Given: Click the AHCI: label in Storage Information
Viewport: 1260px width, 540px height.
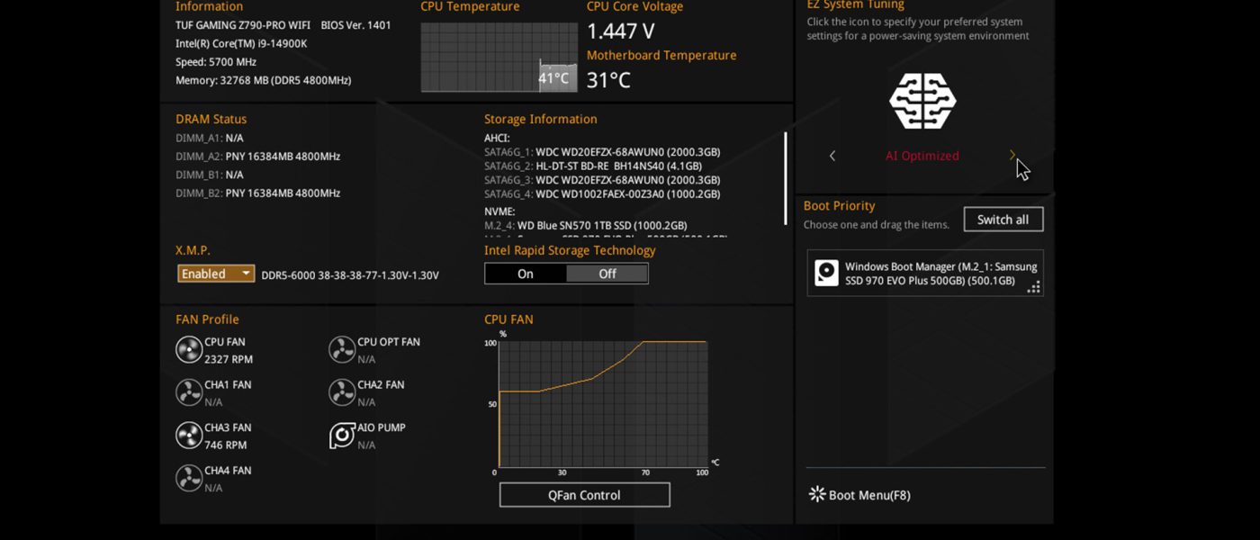Looking at the screenshot, I should tap(497, 138).
